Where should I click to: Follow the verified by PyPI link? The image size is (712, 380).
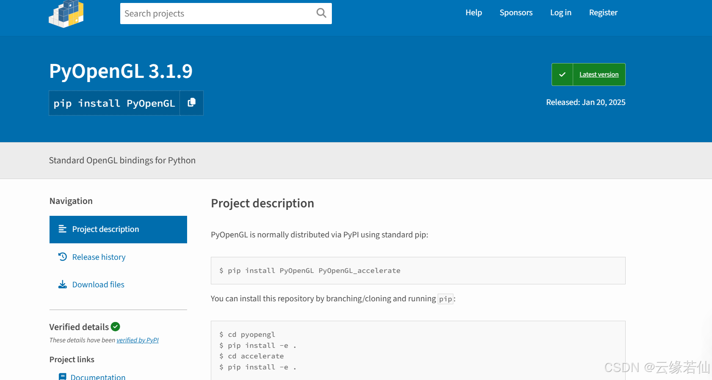(x=138, y=340)
